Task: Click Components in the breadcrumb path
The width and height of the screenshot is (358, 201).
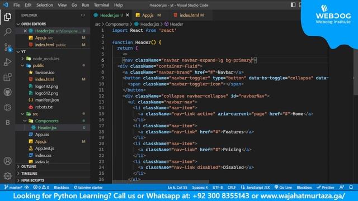Action: [117, 24]
